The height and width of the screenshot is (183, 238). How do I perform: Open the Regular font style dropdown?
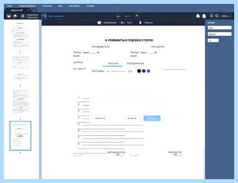219,34
